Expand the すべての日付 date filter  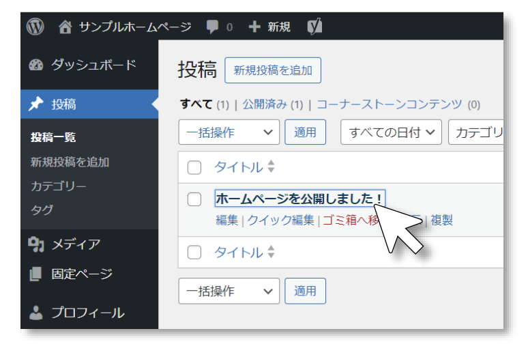click(x=391, y=132)
